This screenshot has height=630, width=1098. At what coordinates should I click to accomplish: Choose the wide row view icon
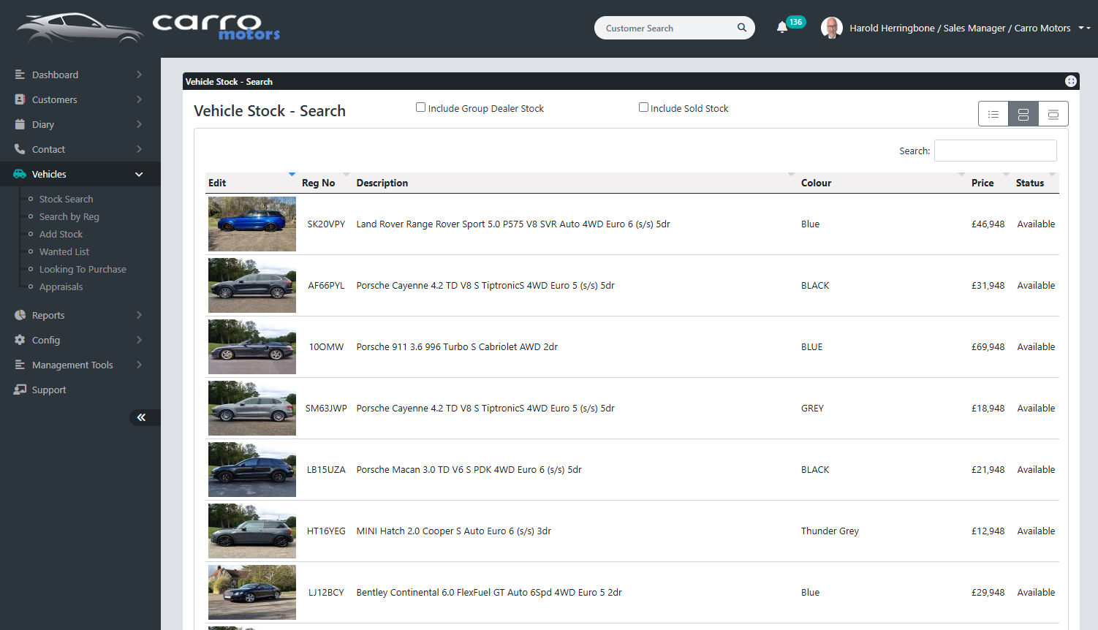click(x=1053, y=114)
